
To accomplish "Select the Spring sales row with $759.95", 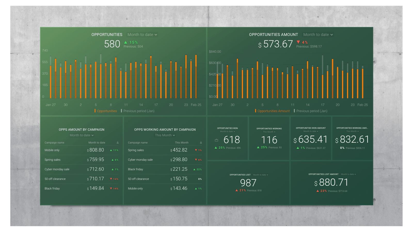I will click(x=82, y=160).
